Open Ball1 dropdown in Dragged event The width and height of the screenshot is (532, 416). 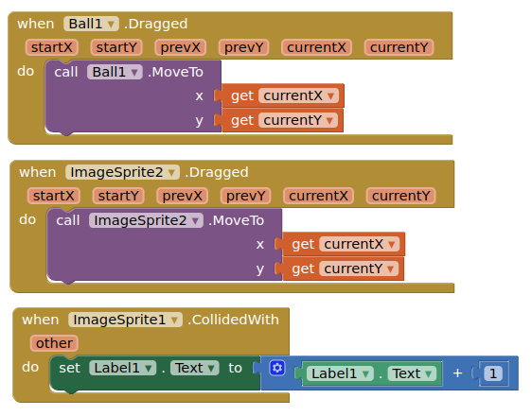click(x=91, y=24)
